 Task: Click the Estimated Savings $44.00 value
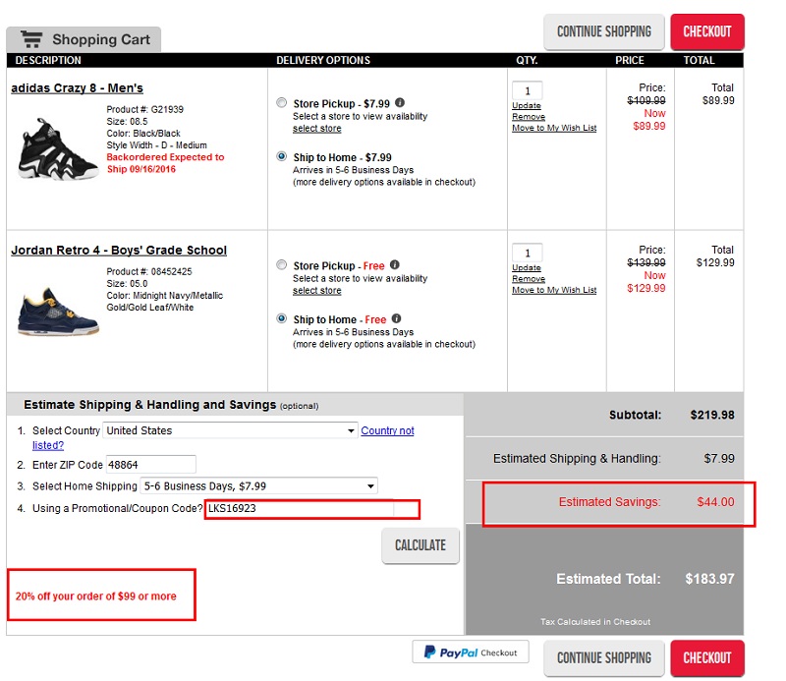(715, 501)
